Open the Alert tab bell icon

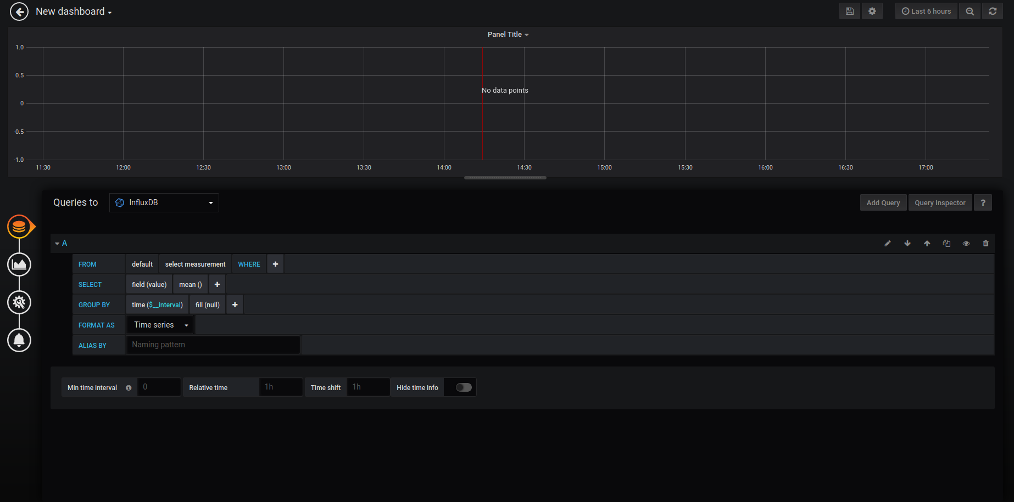click(x=19, y=340)
